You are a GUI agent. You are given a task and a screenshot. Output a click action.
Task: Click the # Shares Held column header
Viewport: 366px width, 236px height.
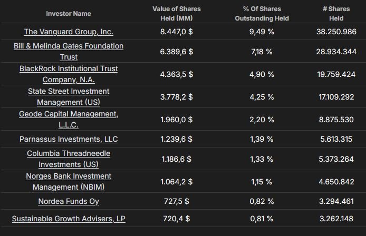333,14
